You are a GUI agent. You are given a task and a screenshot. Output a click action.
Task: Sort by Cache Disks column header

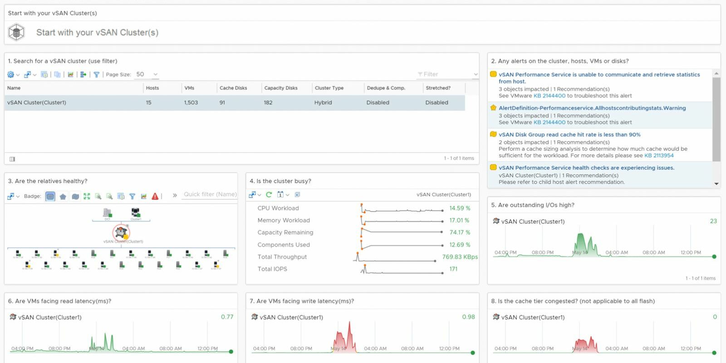tap(233, 88)
